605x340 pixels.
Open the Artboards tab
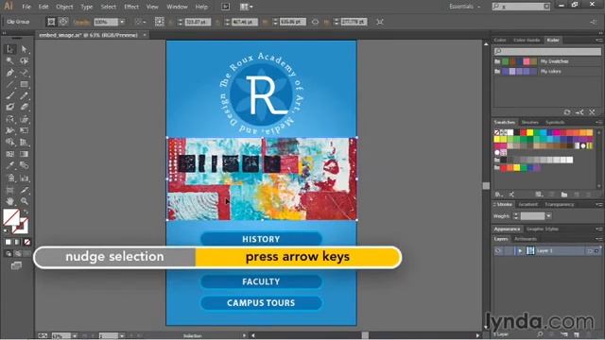pos(526,239)
